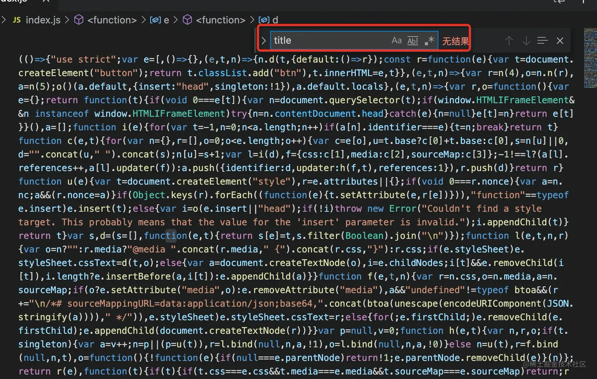Viewport: 597px width, 379px height.
Task: Click removeAttribute("media") in the code
Action: click(315, 290)
